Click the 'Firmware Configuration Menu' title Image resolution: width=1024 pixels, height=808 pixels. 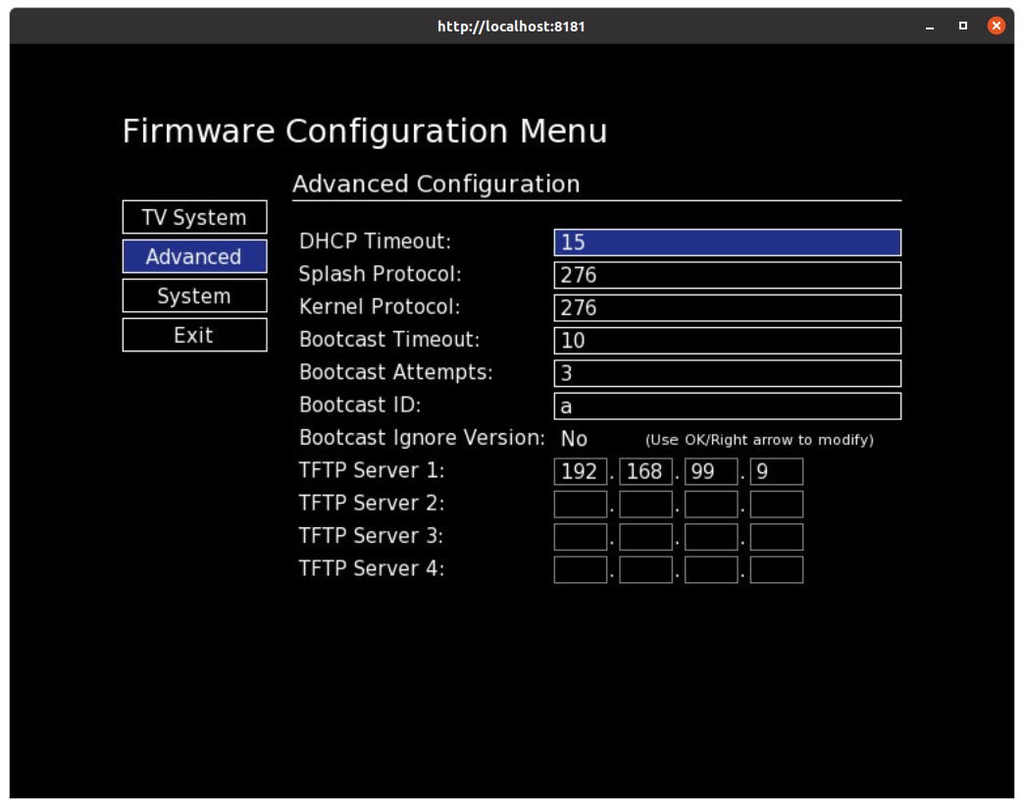point(365,131)
